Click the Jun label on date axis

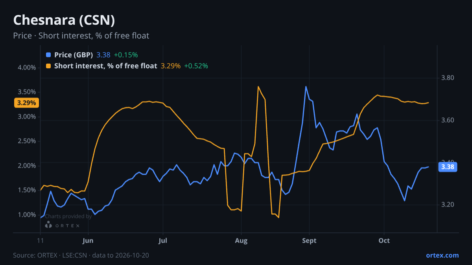88,241
